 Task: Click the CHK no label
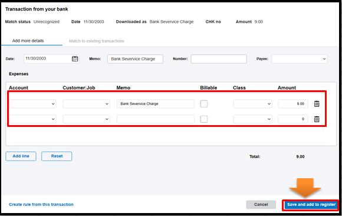[213, 22]
